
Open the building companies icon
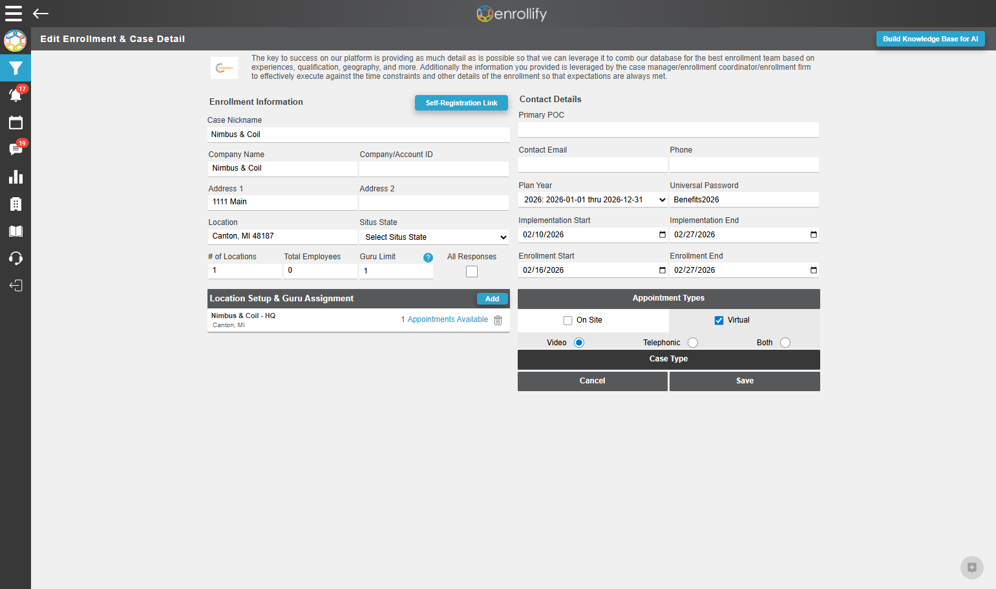coord(16,204)
